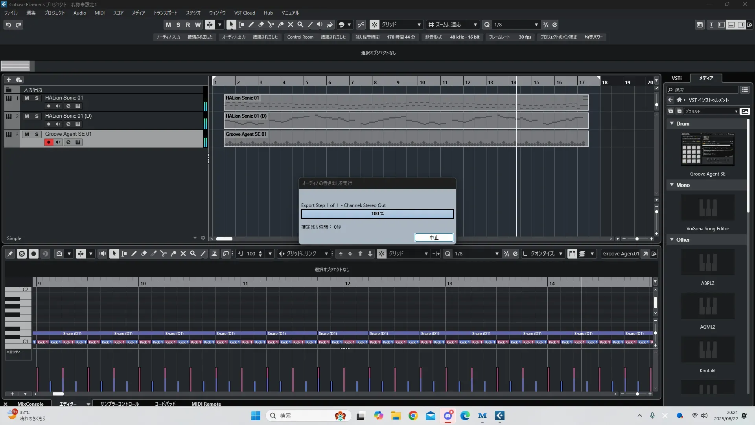Click the key editor horizontal zoom slider
This screenshot has width=755, height=425.
637,394
